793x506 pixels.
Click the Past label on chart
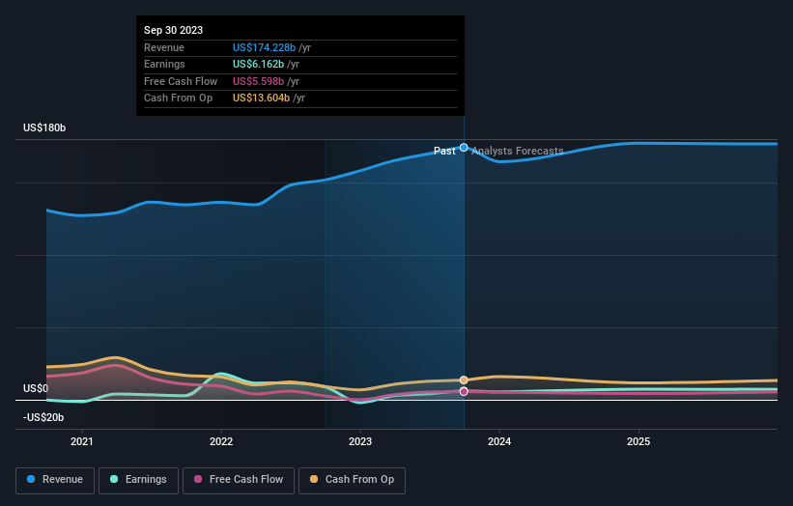click(444, 152)
